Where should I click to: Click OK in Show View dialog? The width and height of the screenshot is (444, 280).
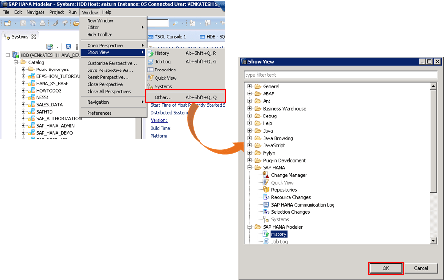click(386, 268)
